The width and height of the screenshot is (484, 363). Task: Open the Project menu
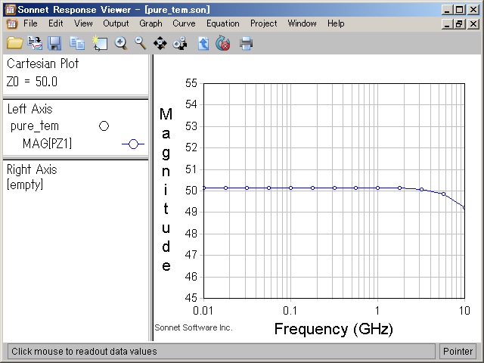264,23
